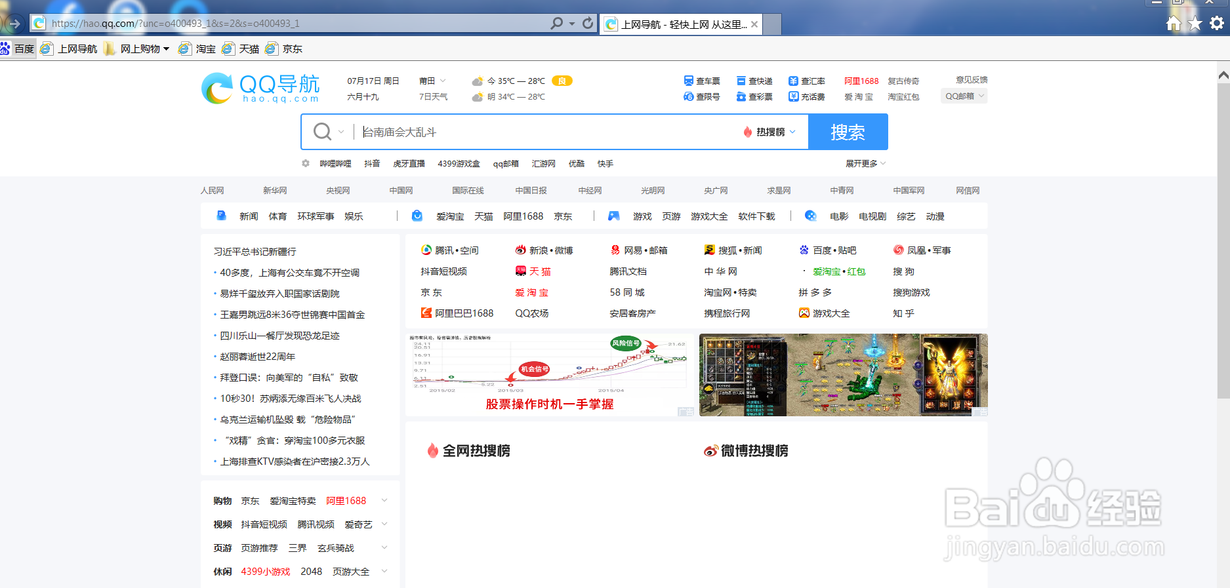Open headline 习近平总书记新疆行
The image size is (1230, 588).
pyautogui.click(x=255, y=251)
